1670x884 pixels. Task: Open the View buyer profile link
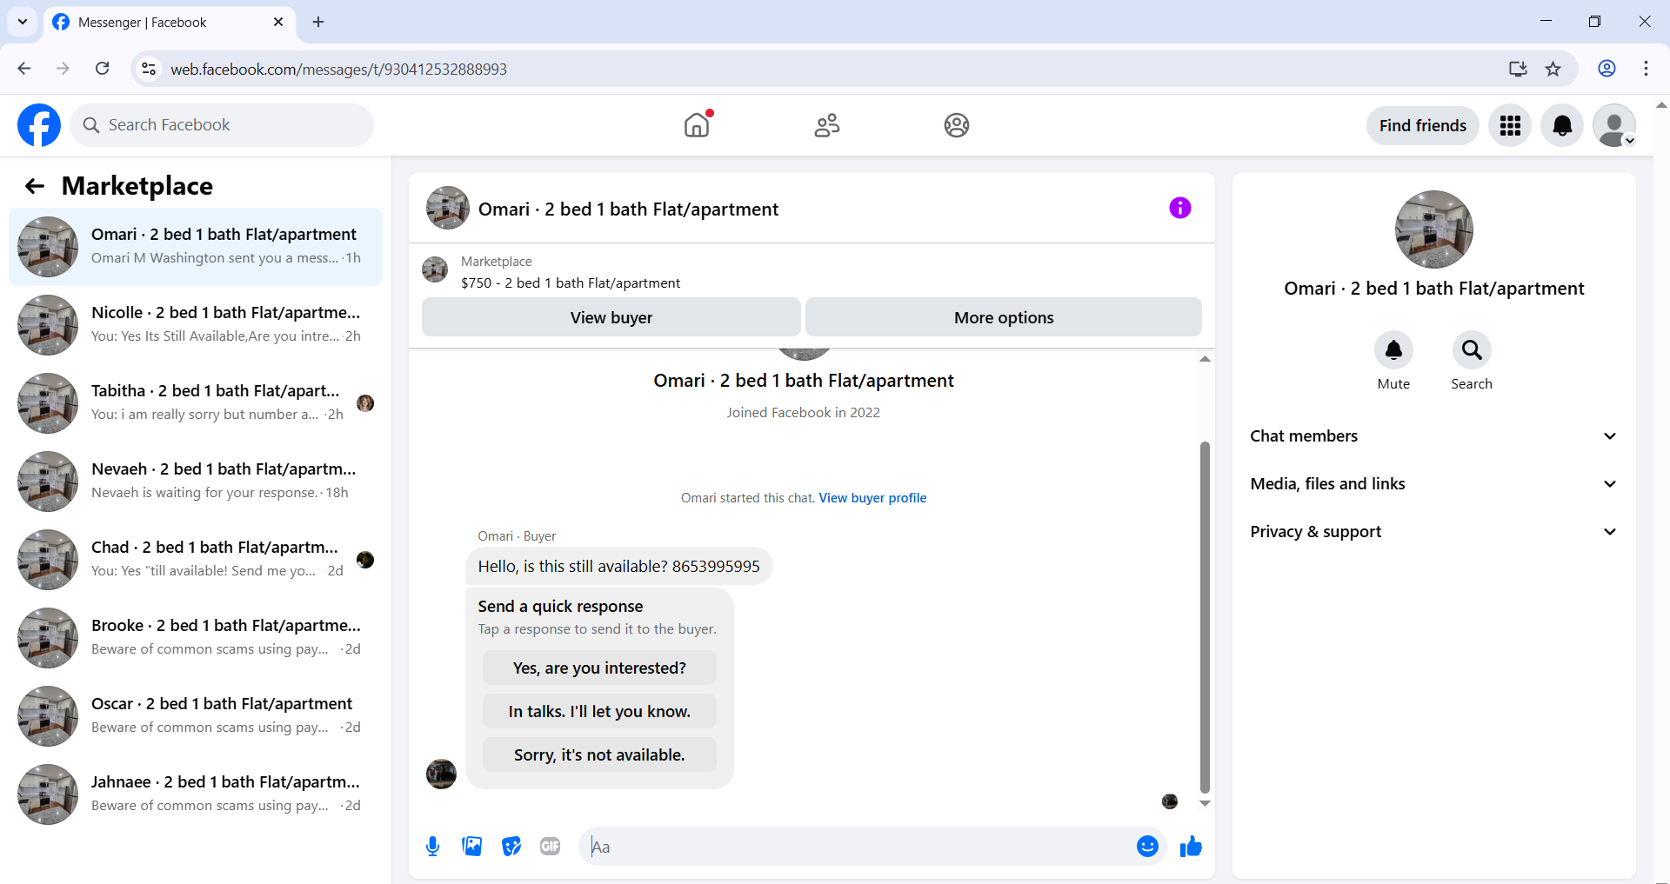872,498
